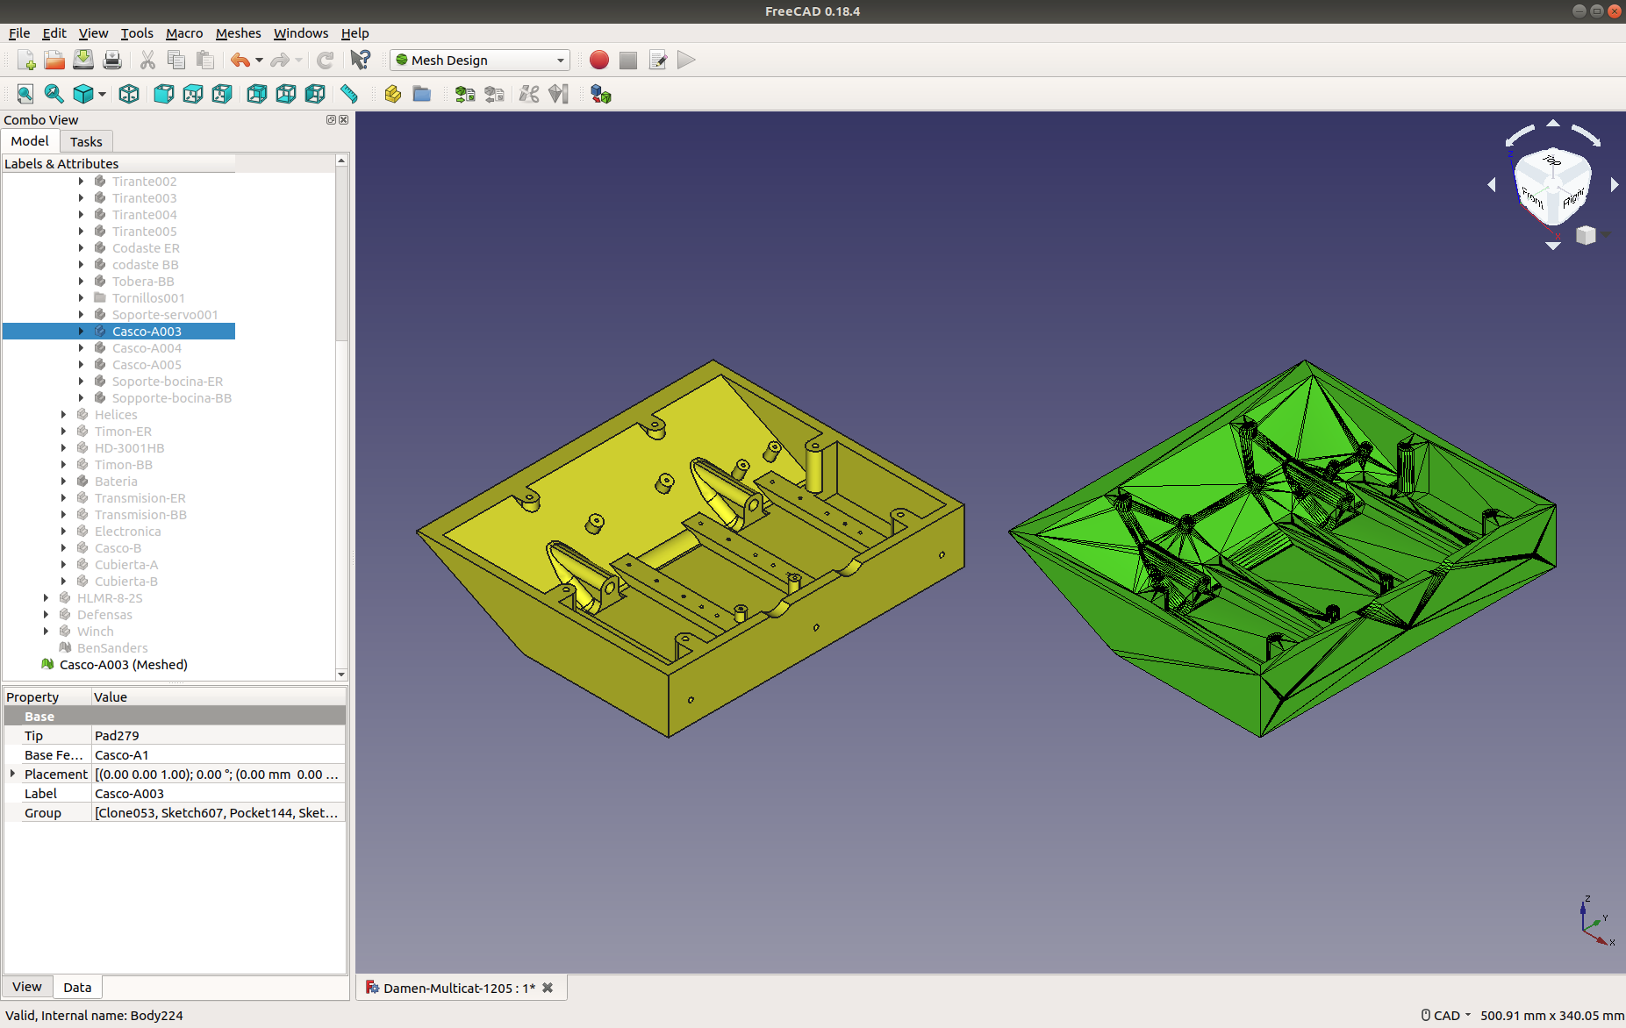This screenshot has width=1626, height=1028.
Task: Select the BenSanders tree item
Action: (112, 648)
